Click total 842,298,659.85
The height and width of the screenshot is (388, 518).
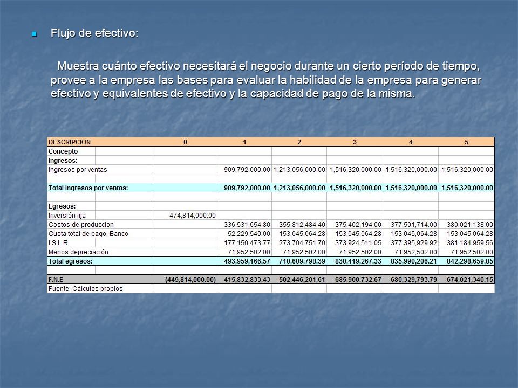[x=470, y=261]
